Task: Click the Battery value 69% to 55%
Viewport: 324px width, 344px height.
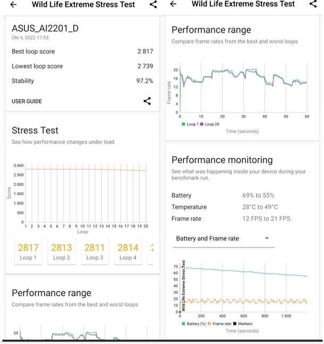Action: tap(258, 196)
